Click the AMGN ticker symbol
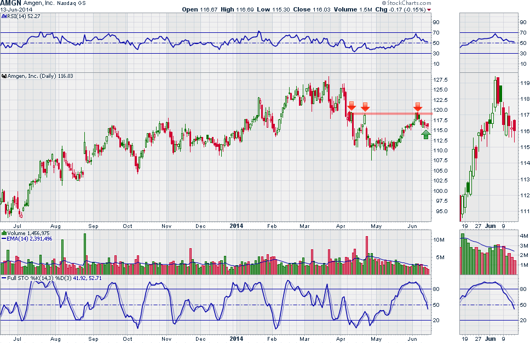530x343 pixels. [10, 3]
